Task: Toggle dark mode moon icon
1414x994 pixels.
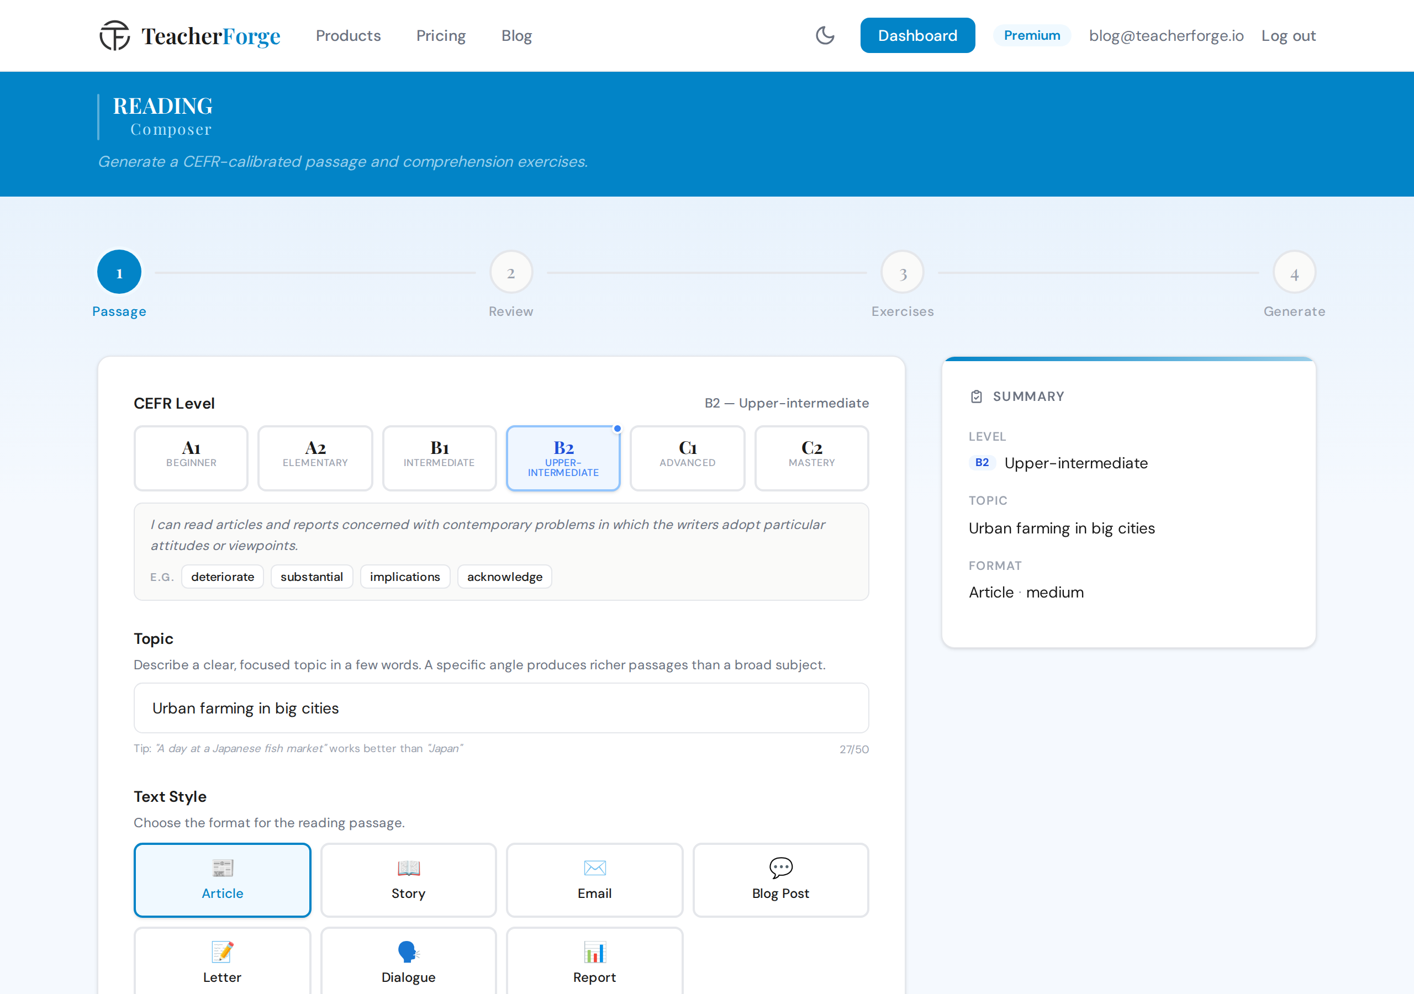Action: click(x=825, y=36)
